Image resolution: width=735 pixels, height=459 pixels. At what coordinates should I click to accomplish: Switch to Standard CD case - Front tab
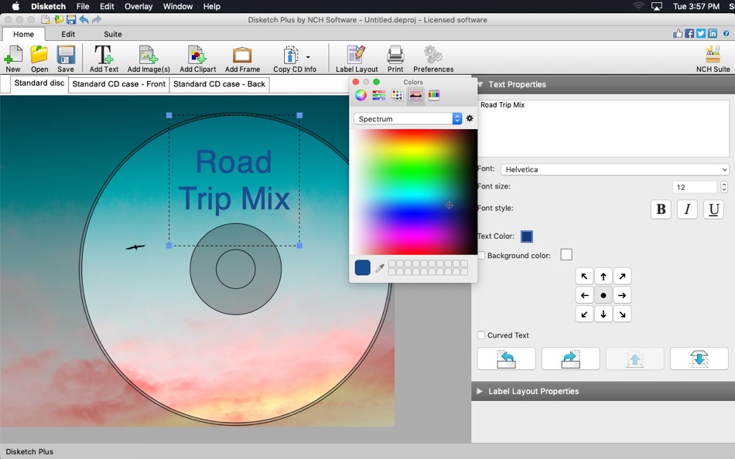tap(118, 84)
